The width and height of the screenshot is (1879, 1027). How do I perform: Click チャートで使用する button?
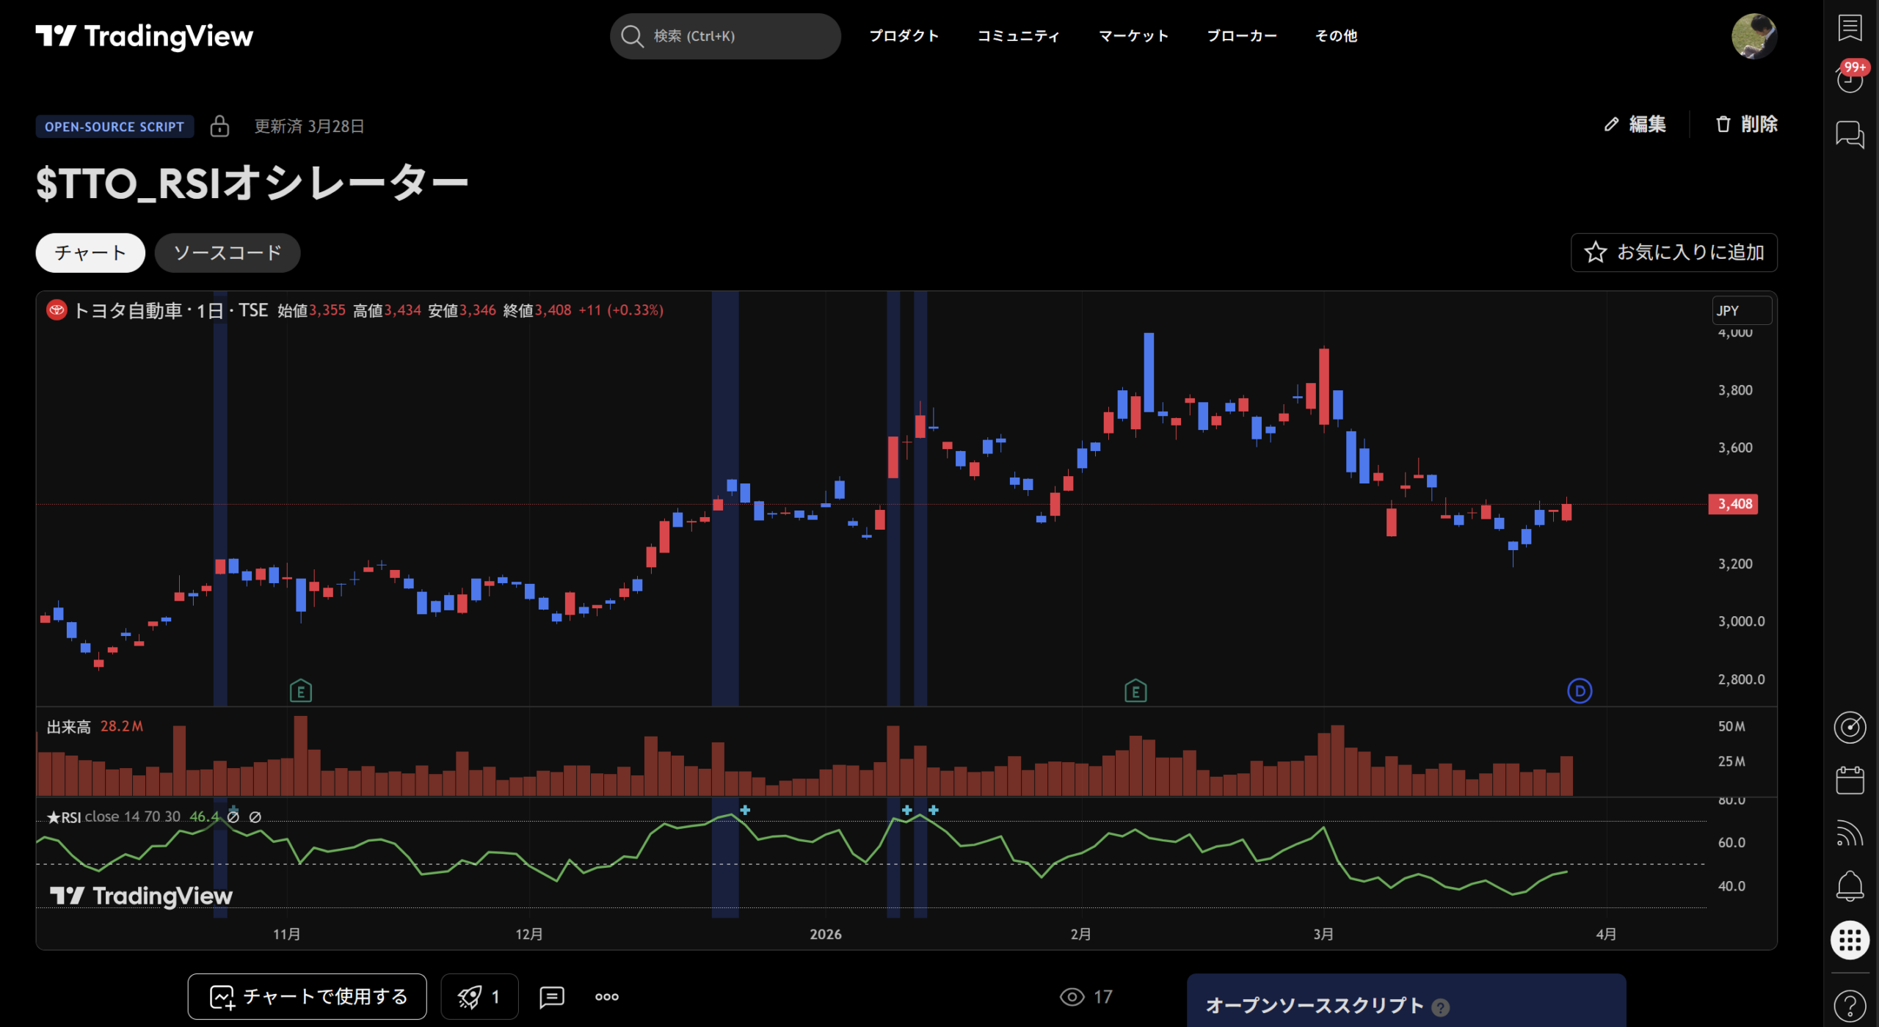307,996
